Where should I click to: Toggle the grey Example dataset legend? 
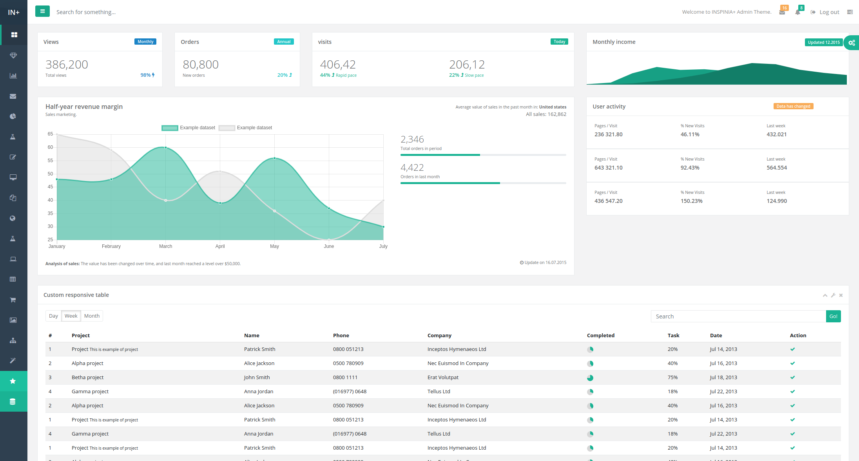[x=246, y=128]
